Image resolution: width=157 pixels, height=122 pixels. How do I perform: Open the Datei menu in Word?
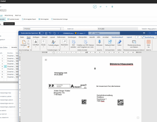tap(22, 37)
